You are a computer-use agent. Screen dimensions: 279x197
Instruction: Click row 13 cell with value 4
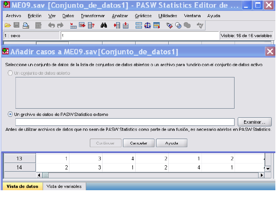[x=119, y=159]
